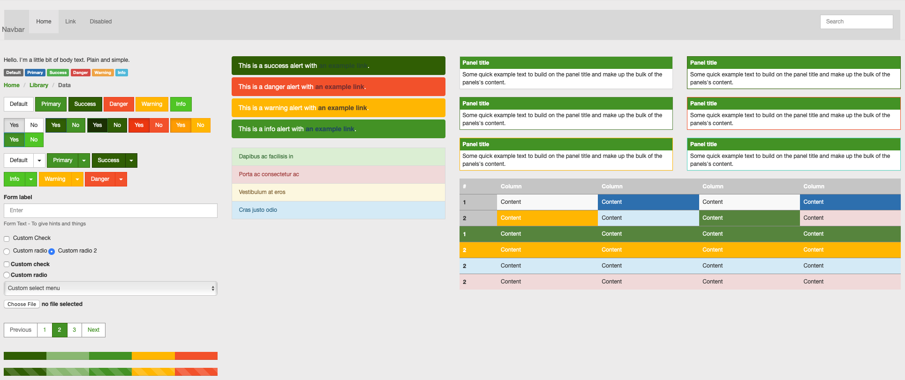Click the Choose File button

click(x=22, y=304)
